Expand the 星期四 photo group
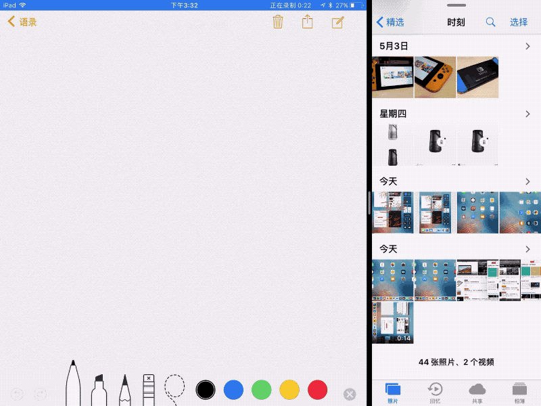The height and width of the screenshot is (406, 541). pos(528,114)
